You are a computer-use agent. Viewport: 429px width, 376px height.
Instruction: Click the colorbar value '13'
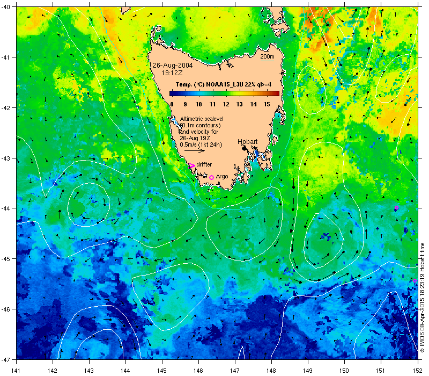click(239, 104)
